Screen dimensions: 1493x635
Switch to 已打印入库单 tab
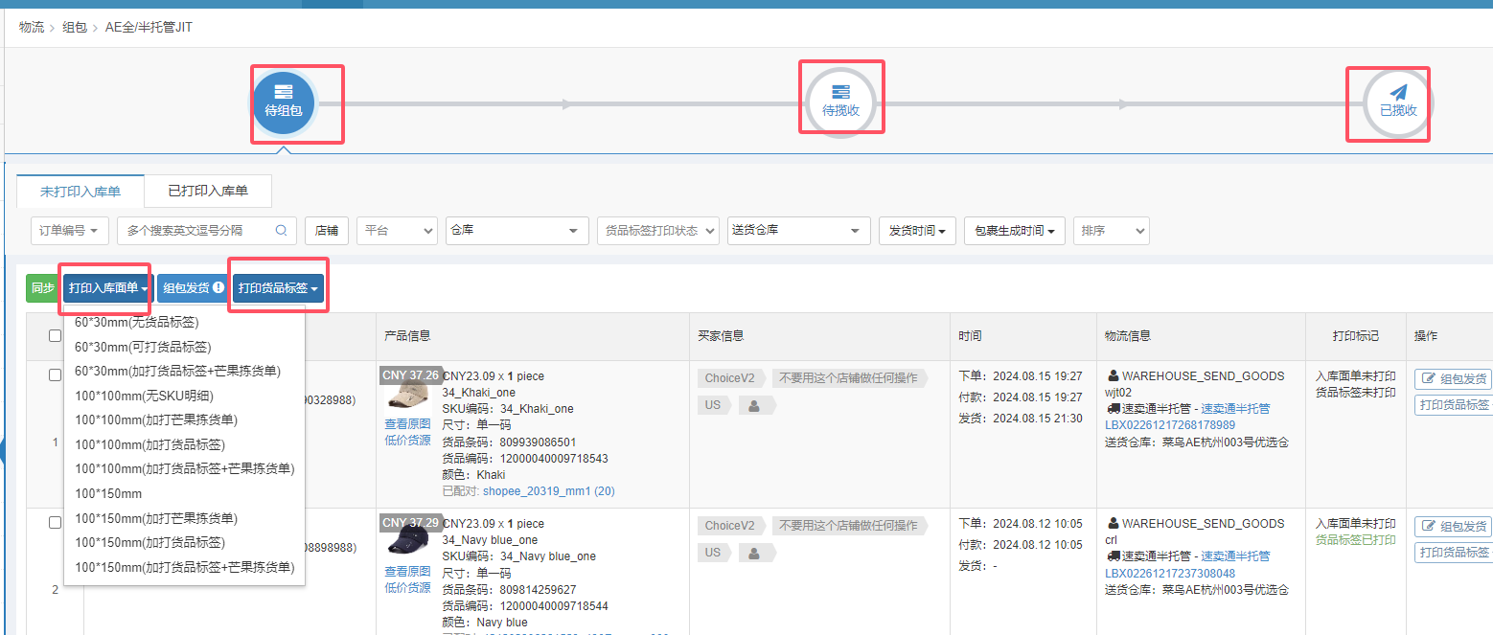(x=208, y=192)
